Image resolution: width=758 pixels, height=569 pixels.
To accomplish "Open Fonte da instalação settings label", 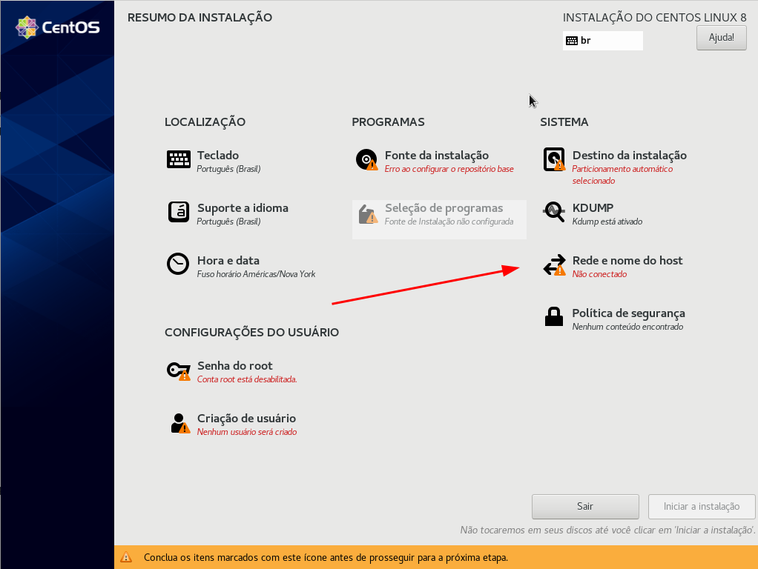I will (437, 155).
